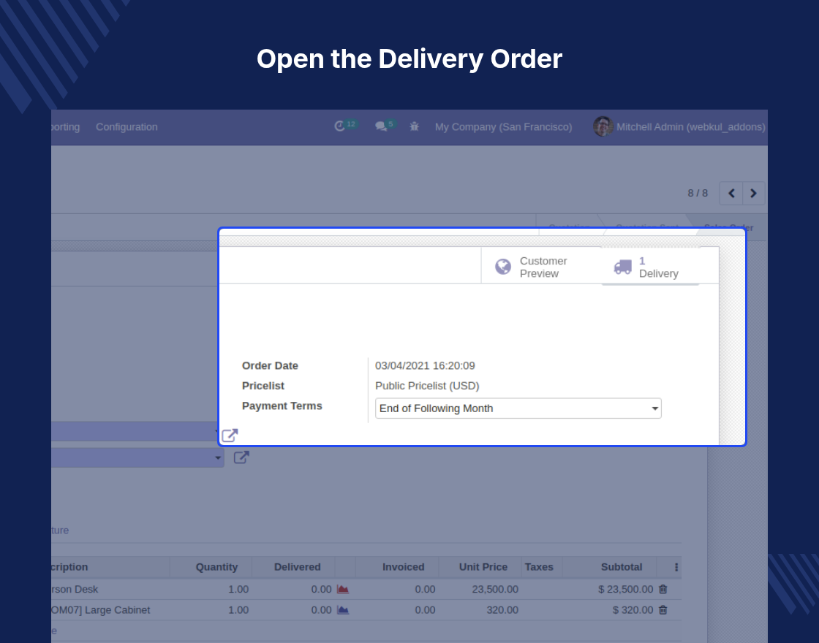Click the external link icon inside highlighted box

click(x=230, y=435)
